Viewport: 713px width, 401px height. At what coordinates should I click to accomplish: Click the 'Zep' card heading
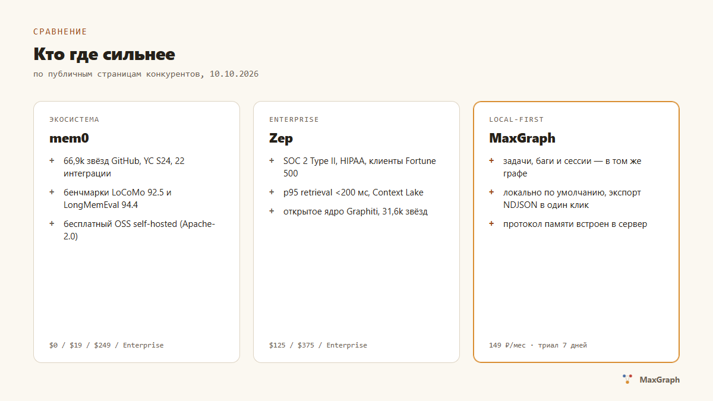click(281, 138)
